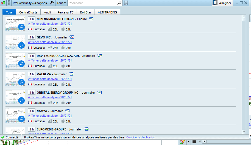Click Lutessia author name in Mini NASDAQ100 row
The height and width of the screenshot is (145, 251).
click(x=39, y=29)
